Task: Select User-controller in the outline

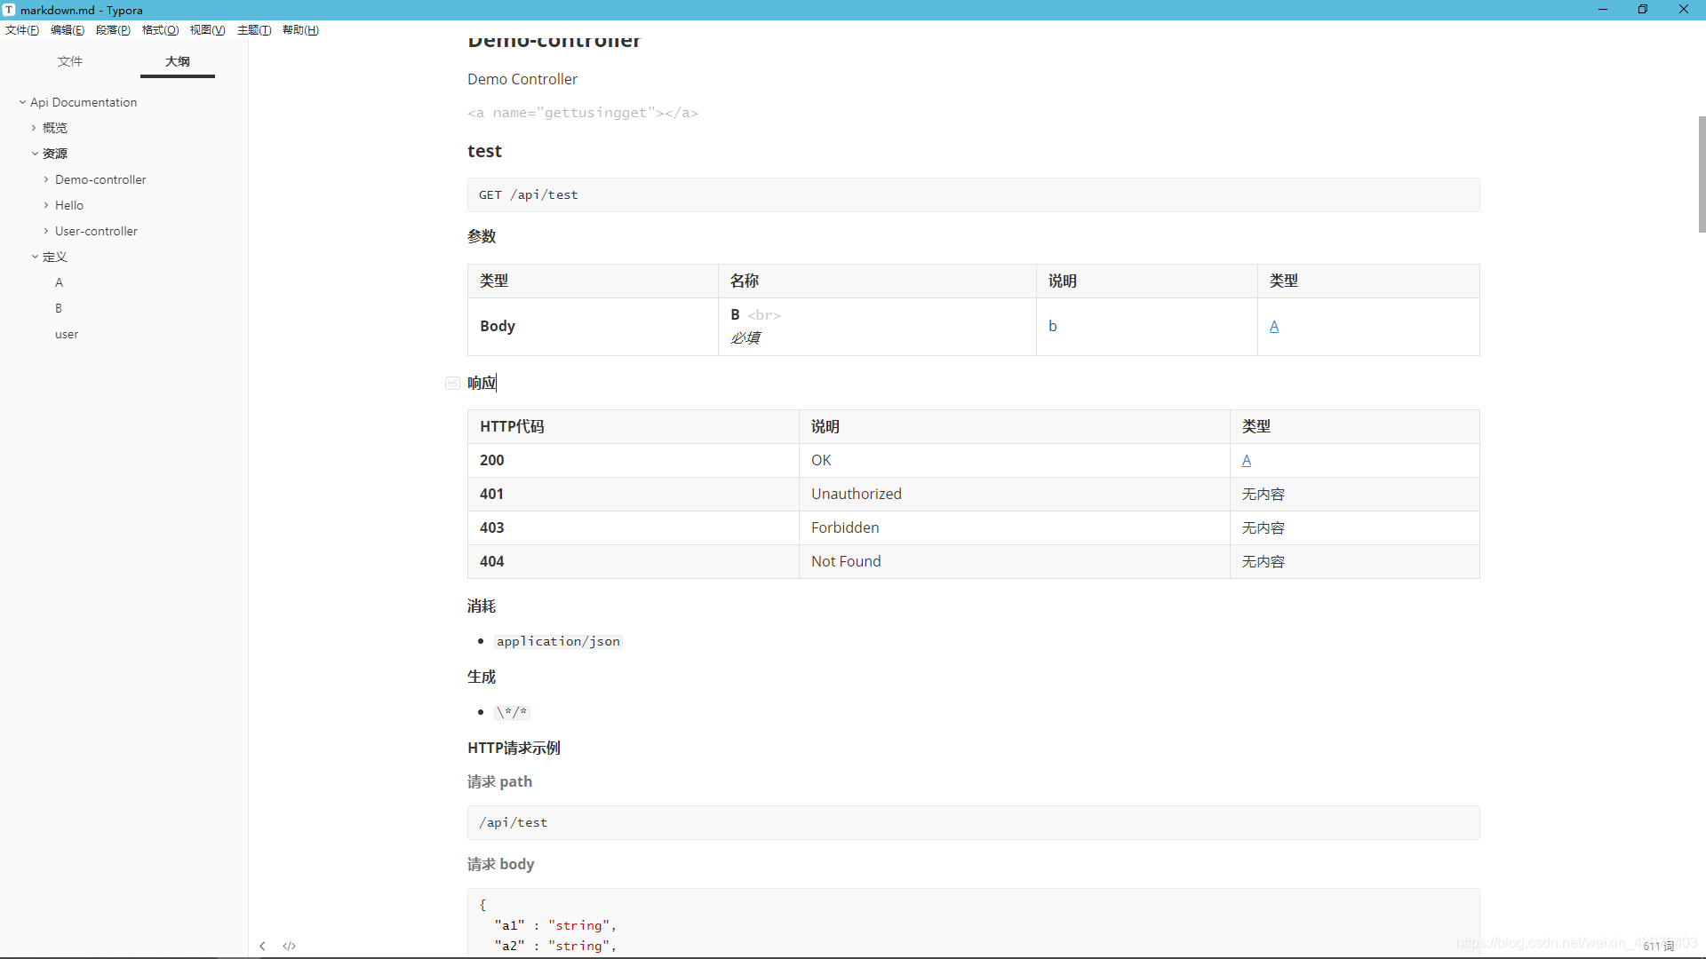Action: pos(96,231)
